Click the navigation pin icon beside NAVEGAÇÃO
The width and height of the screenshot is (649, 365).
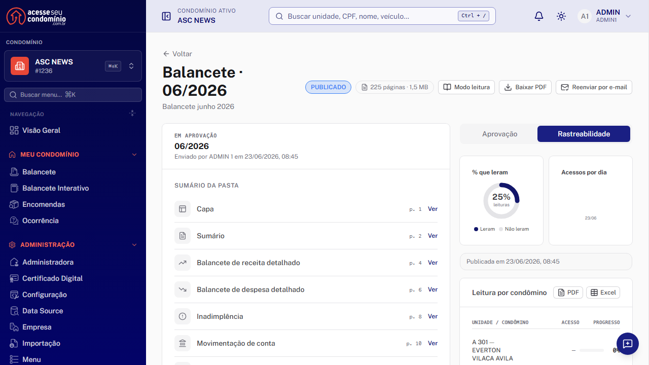point(132,114)
